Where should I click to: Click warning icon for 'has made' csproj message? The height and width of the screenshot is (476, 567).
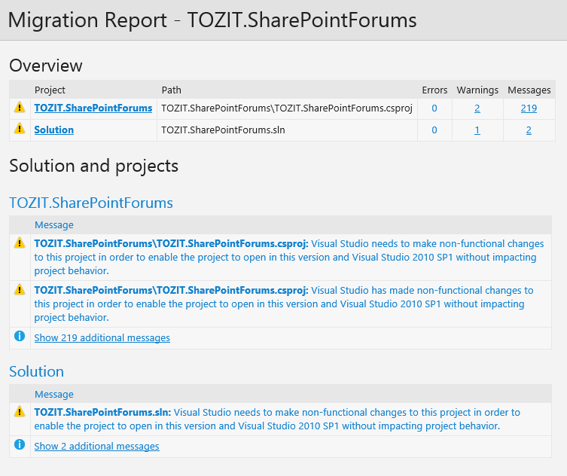click(x=20, y=289)
